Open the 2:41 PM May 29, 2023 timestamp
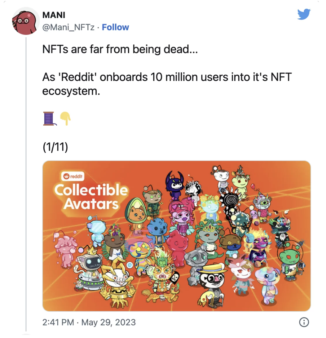 (89, 322)
